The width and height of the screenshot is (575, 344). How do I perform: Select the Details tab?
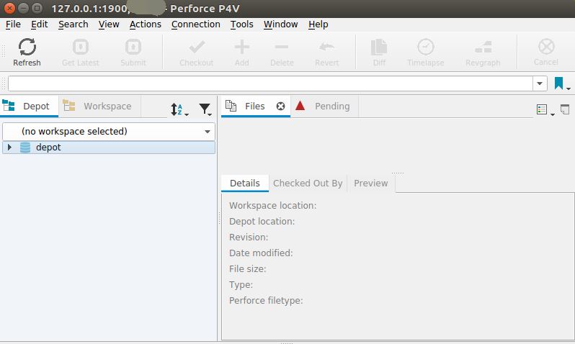[244, 184]
